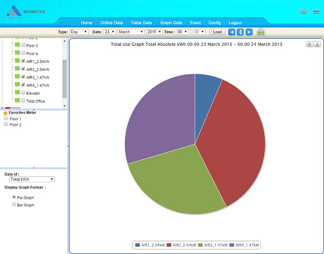Open the hamburger menu icon

point(316,11)
